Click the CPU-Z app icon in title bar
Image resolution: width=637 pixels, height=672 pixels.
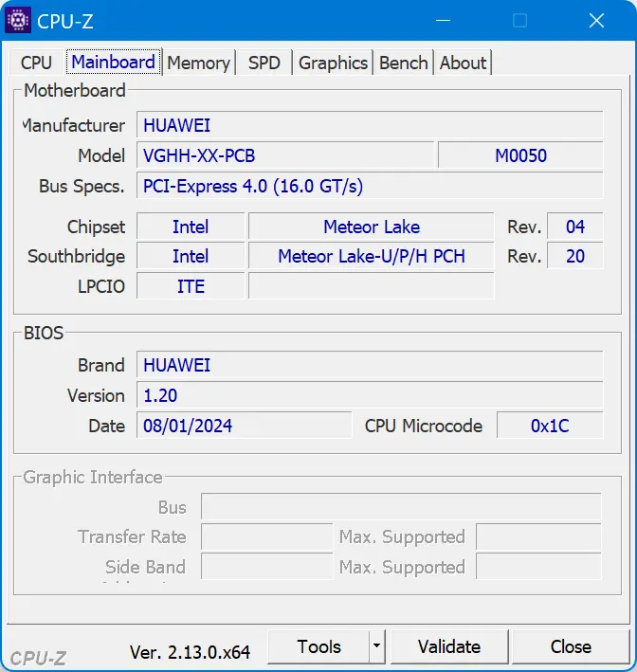coord(18,20)
